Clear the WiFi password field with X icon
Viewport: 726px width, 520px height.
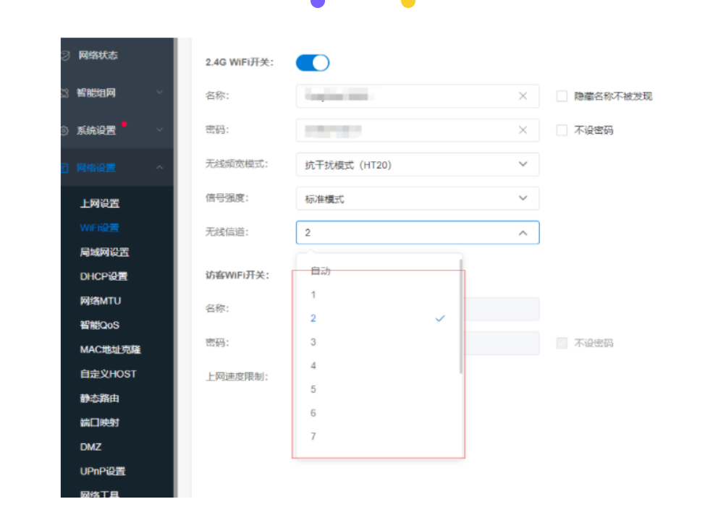[x=523, y=130]
